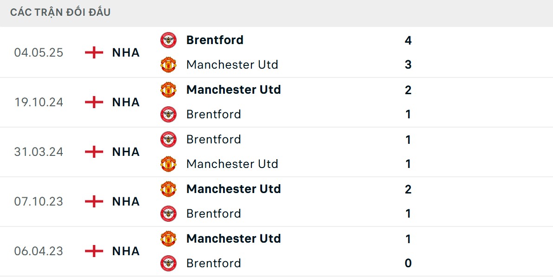Screen dimensions: 553x277
Task: Select NHA league label for 19.10.24
Action: (126, 102)
